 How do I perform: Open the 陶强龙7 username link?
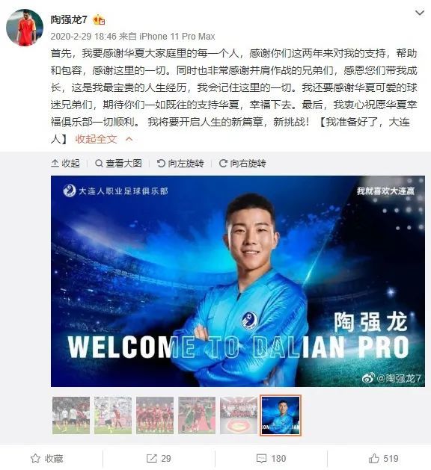click(x=69, y=19)
